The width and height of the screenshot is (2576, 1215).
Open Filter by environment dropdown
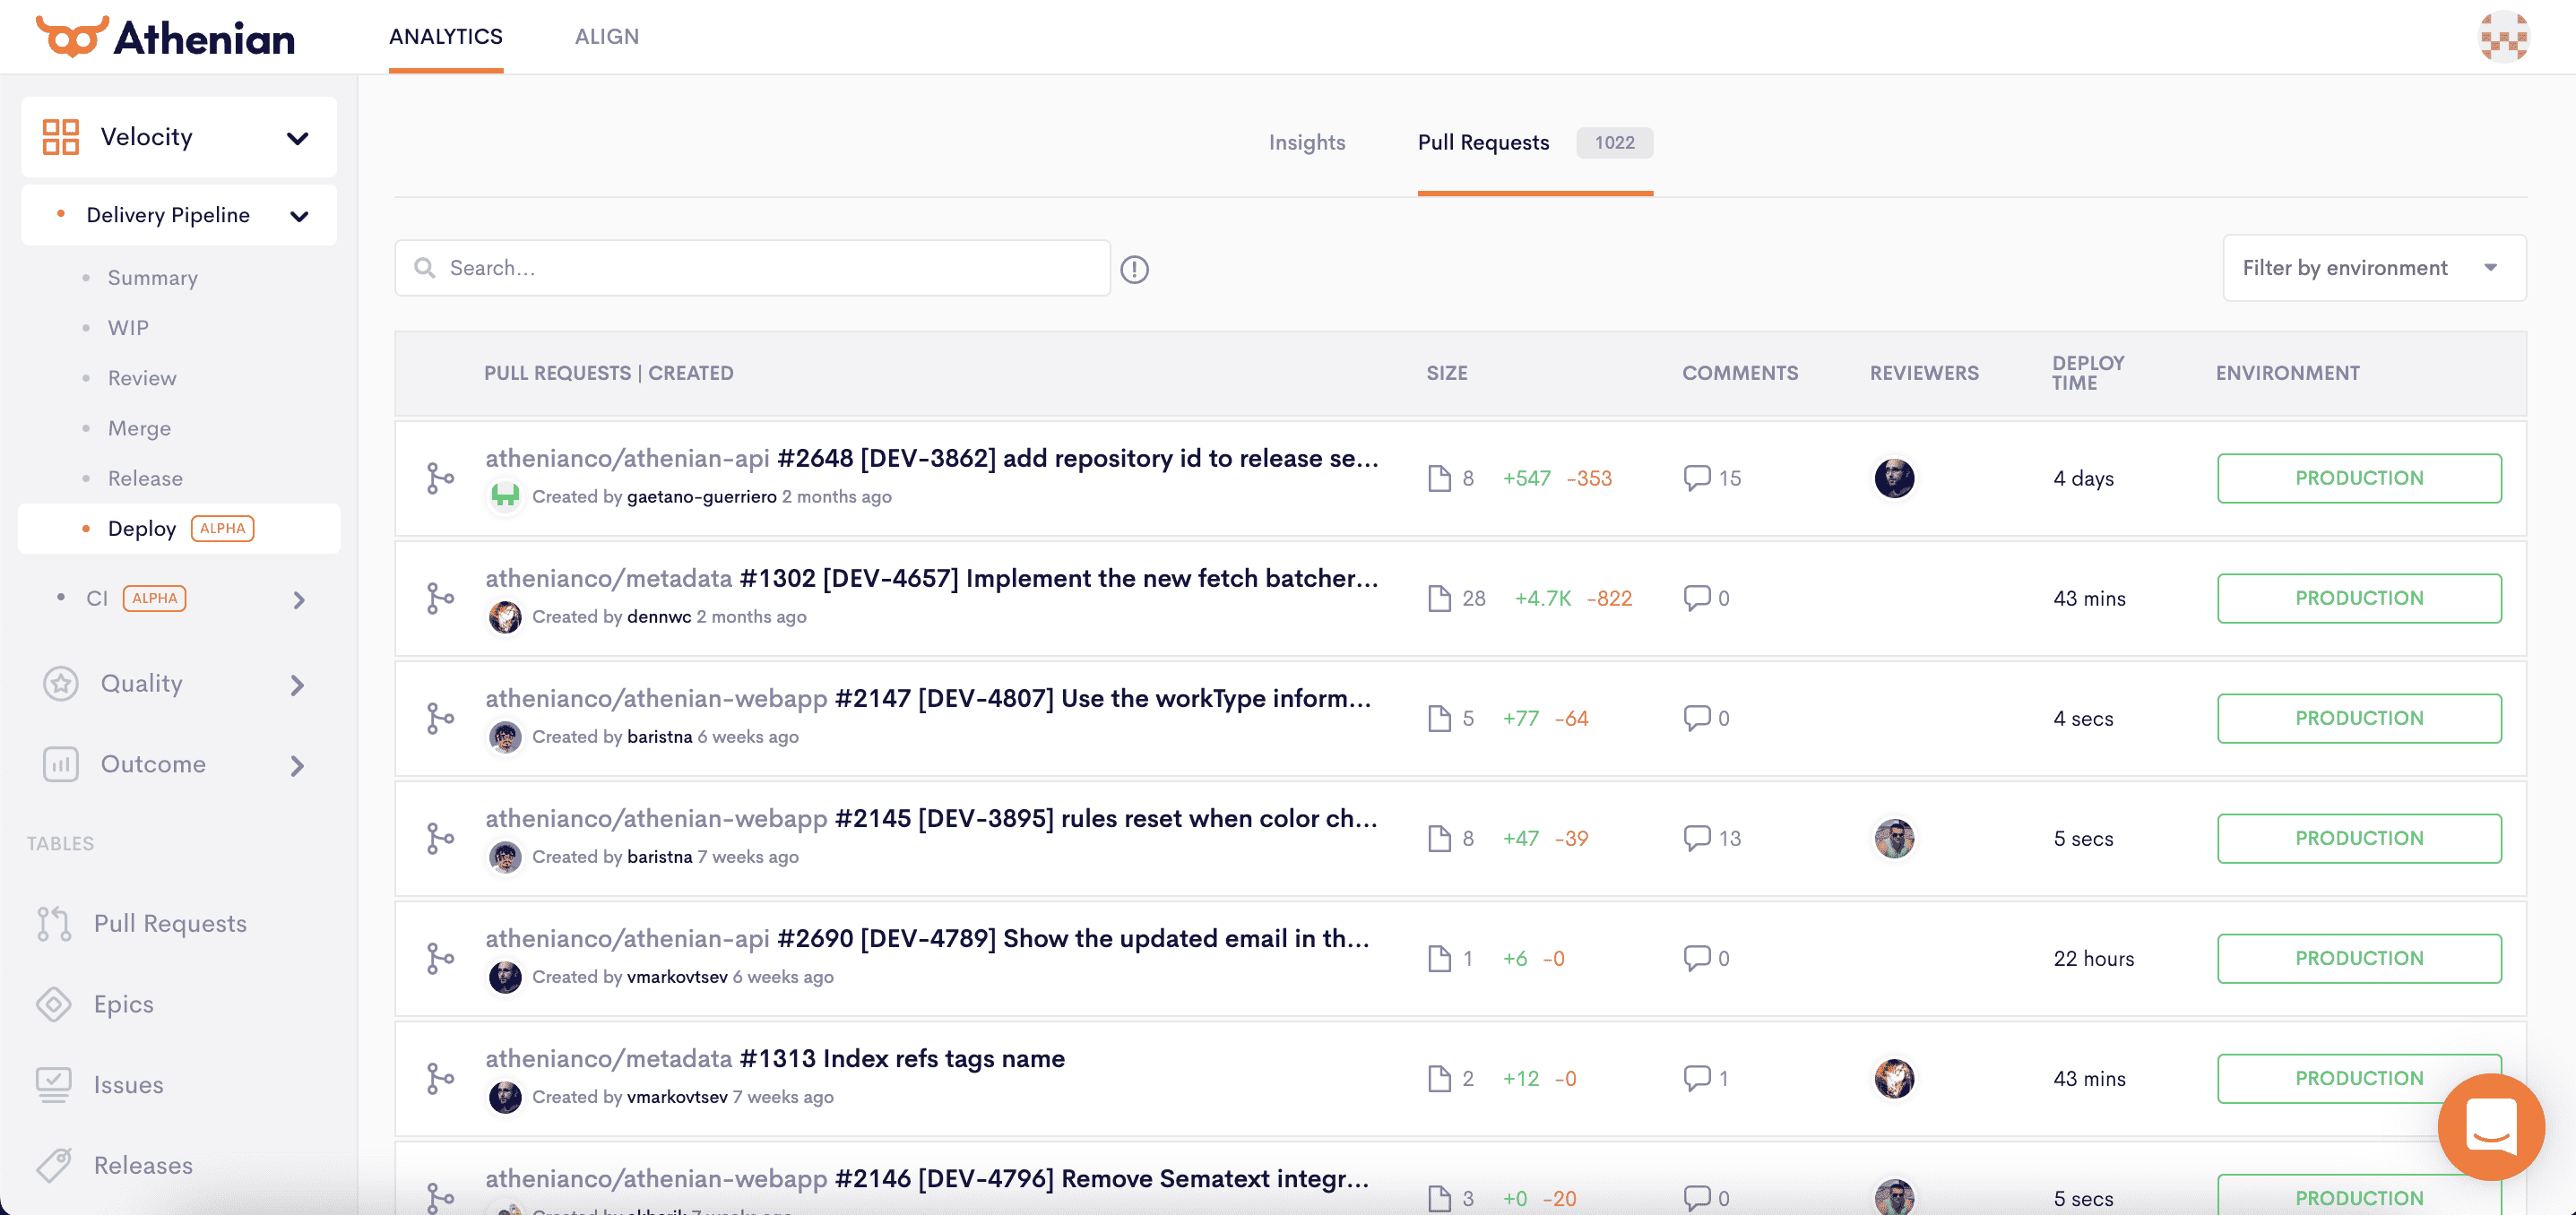2374,268
